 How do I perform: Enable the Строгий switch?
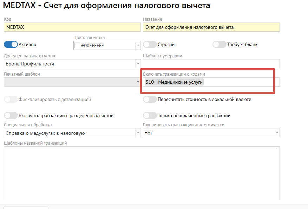click(x=150, y=45)
